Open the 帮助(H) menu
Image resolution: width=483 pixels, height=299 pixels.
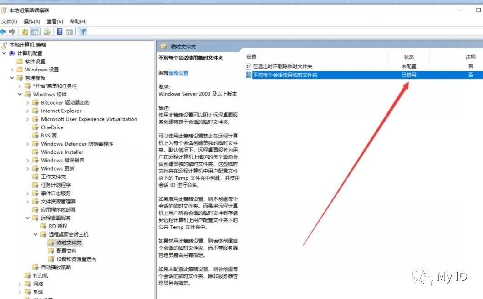78,21
